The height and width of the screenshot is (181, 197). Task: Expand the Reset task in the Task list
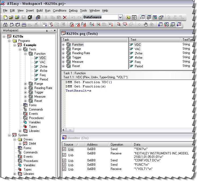(x=63, y=66)
